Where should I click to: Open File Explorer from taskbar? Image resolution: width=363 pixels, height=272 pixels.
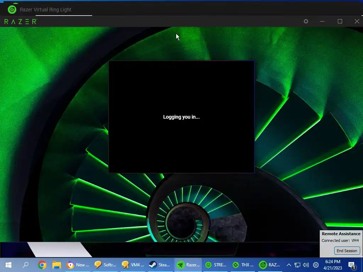tap(56, 265)
